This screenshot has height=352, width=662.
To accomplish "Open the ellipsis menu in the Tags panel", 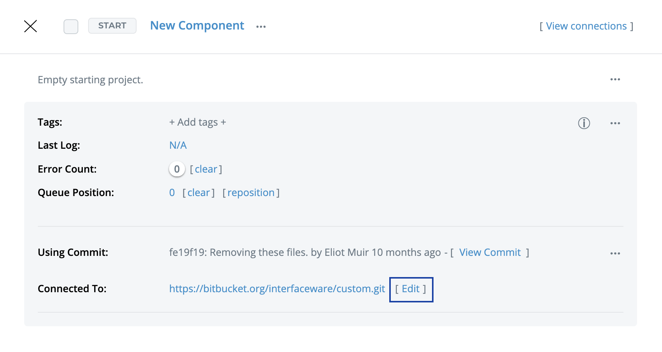I will coord(615,123).
